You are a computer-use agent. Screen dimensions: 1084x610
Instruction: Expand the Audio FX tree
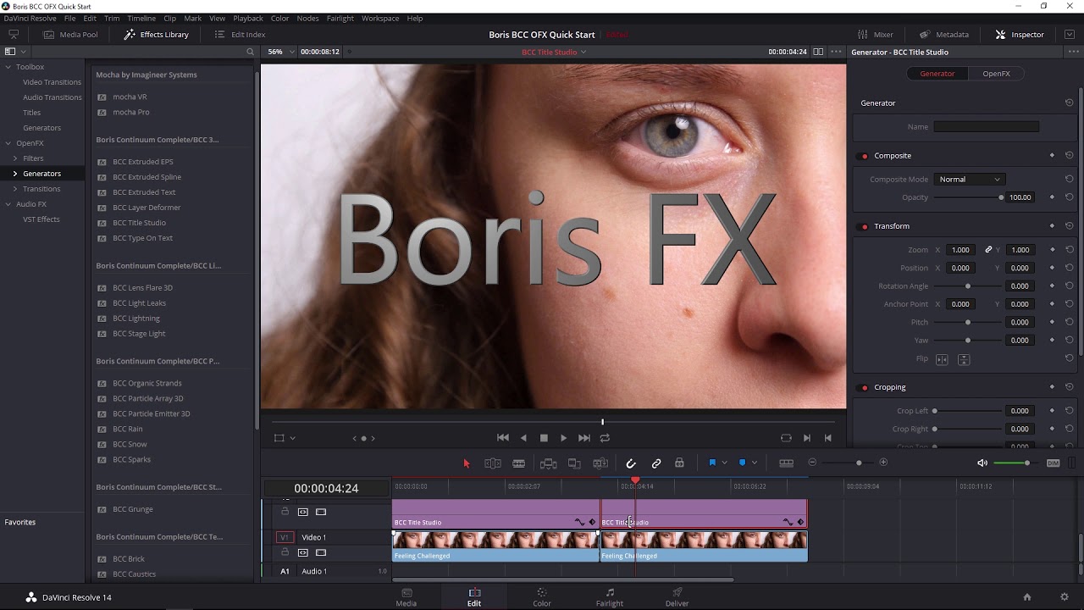coord(8,204)
